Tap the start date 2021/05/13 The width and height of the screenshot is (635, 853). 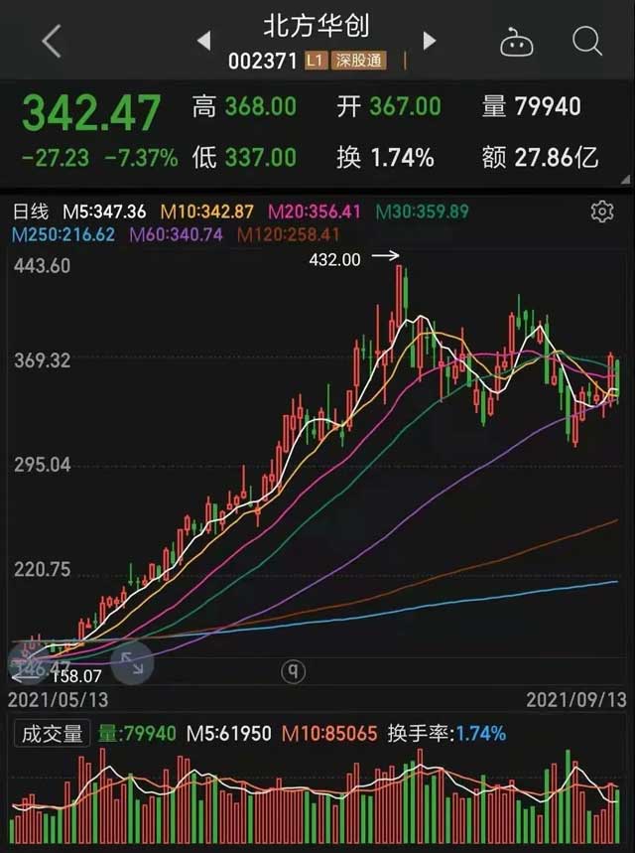coord(59,700)
